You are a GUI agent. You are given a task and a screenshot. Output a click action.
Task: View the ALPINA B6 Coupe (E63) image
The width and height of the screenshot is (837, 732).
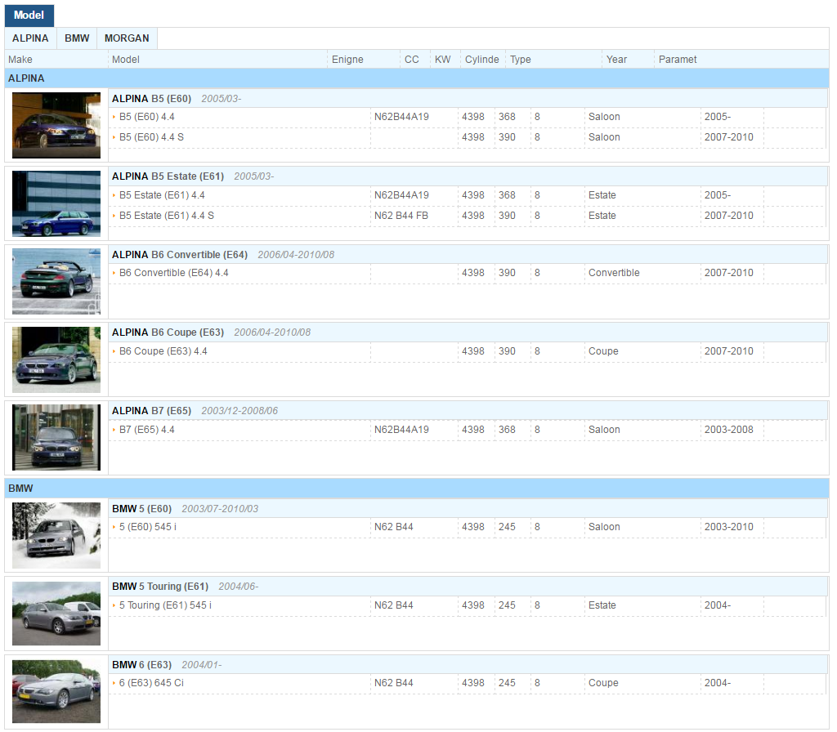tap(56, 360)
